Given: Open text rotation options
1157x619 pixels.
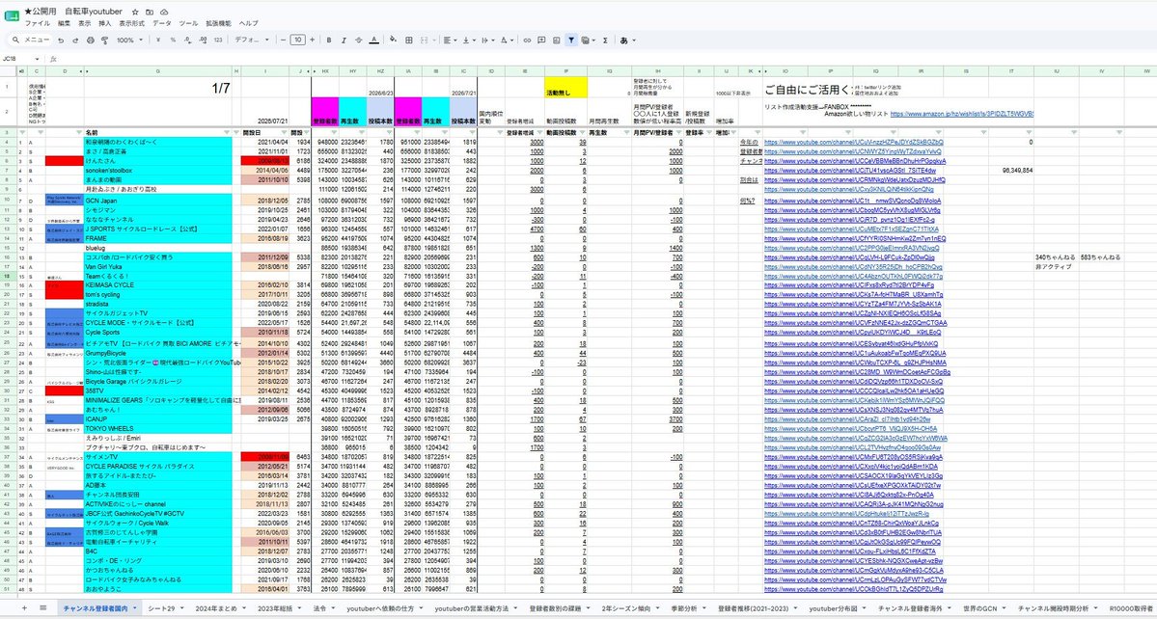Looking at the screenshot, I should click(x=508, y=40).
